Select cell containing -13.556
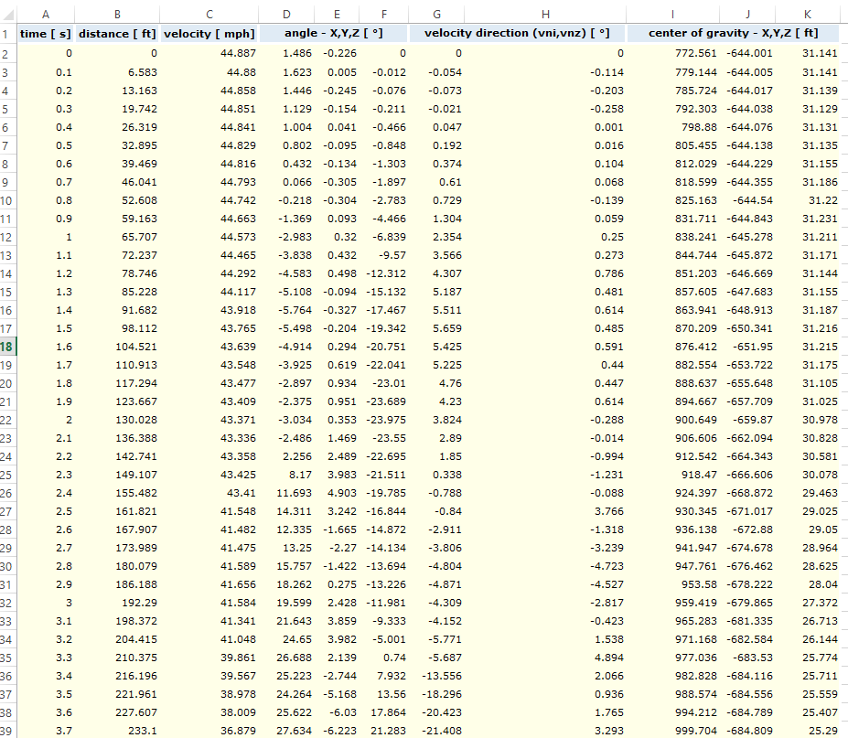848x738 pixels. point(436,677)
